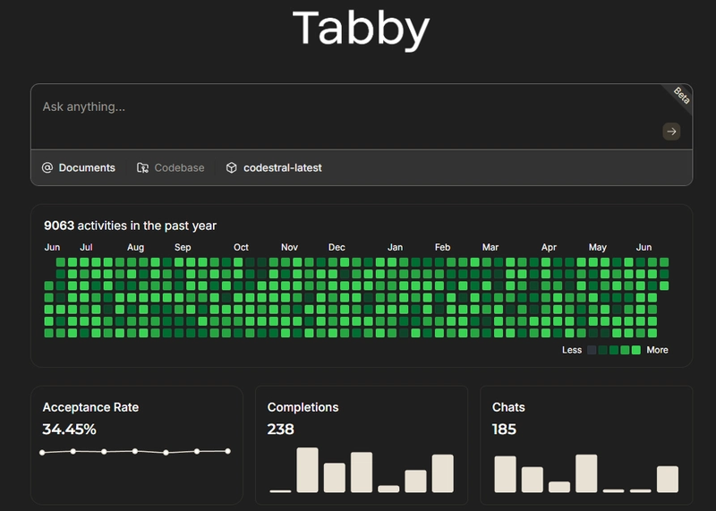716x511 pixels.
Task: Click the Tabby title logo
Action: 361,30
